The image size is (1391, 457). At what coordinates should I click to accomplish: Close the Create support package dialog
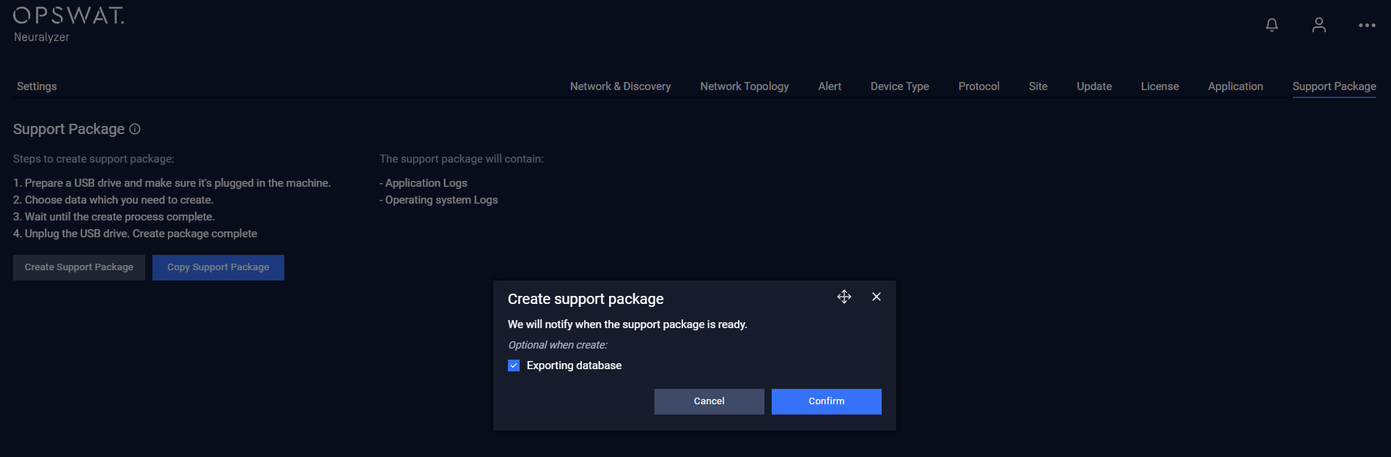(x=877, y=297)
